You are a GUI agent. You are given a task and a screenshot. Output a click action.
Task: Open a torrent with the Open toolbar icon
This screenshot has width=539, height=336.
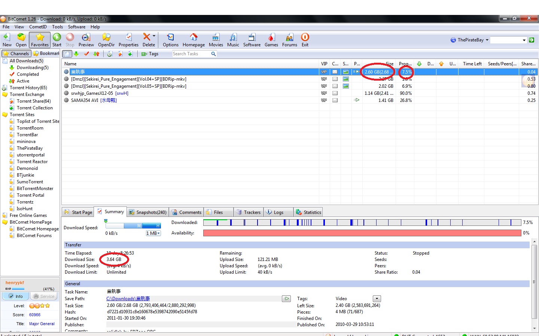coord(21,40)
